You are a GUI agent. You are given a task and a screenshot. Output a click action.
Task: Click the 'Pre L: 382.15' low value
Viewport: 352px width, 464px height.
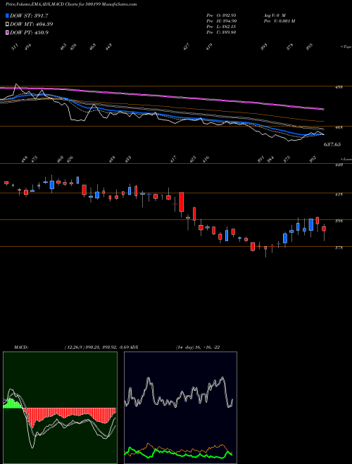[221, 27]
